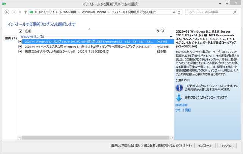Click the Windows 8.1 (3) group label
Screen dimensions: 243x154
tap(32, 36)
